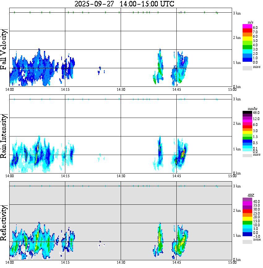Click the '4.0' value in the m/s legend
The width and height of the screenshot is (263, 268).
coord(255,45)
